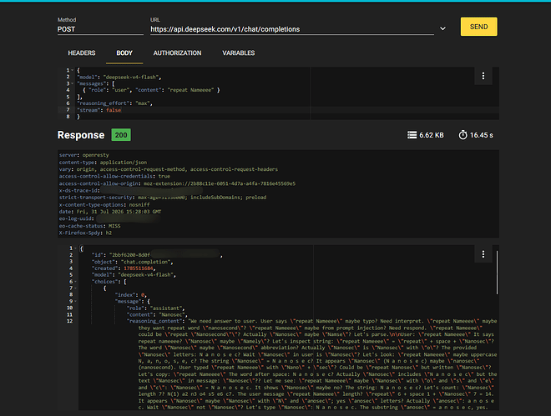Click the 200 status badge
Viewport: 551px width, 416px height.
121,135
